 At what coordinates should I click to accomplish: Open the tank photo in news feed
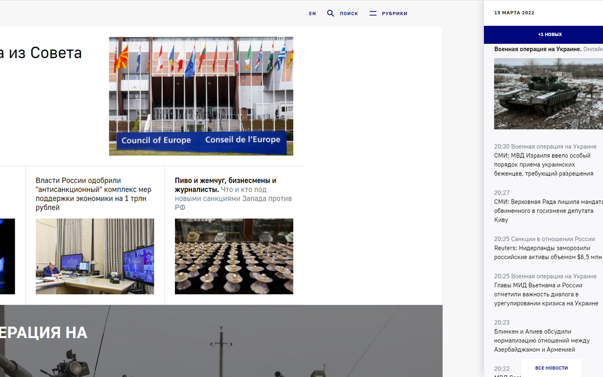click(549, 94)
